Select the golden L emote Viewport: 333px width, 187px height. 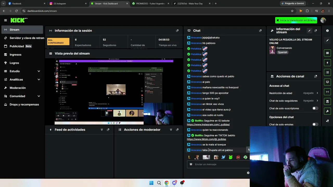point(189,157)
